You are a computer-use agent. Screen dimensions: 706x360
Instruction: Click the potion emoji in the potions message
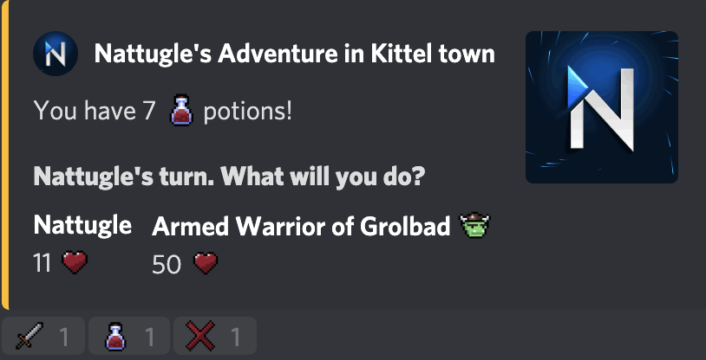181,112
